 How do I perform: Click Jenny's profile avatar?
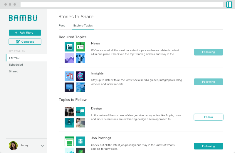pos(13,145)
